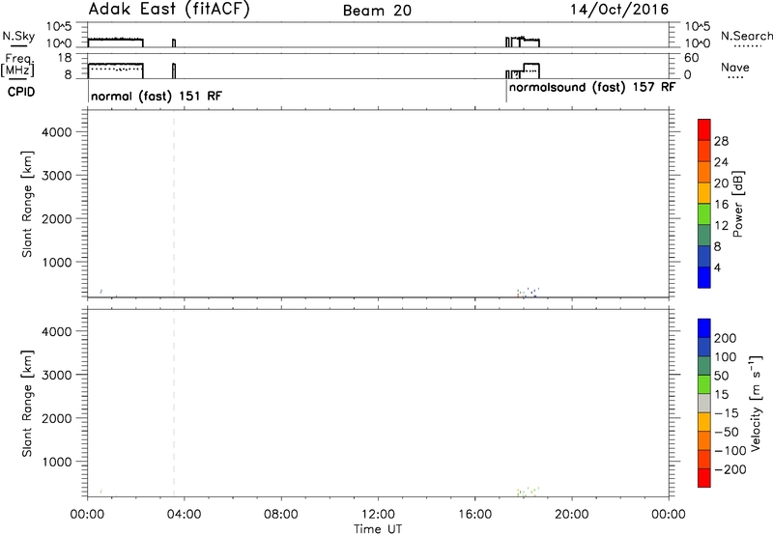This screenshot has width=773, height=535.
Task: Select the N.Search legend label
Action: pyautogui.click(x=746, y=36)
